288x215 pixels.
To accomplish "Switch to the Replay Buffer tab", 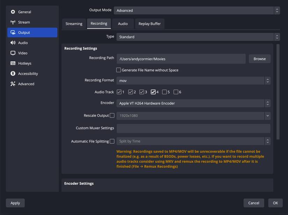I will [x=149, y=24].
